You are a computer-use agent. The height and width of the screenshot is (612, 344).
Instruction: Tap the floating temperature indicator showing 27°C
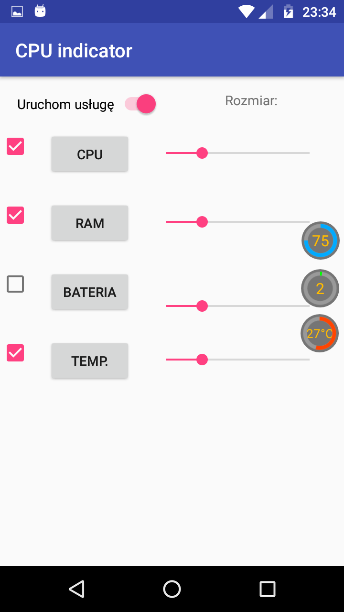pyautogui.click(x=320, y=334)
